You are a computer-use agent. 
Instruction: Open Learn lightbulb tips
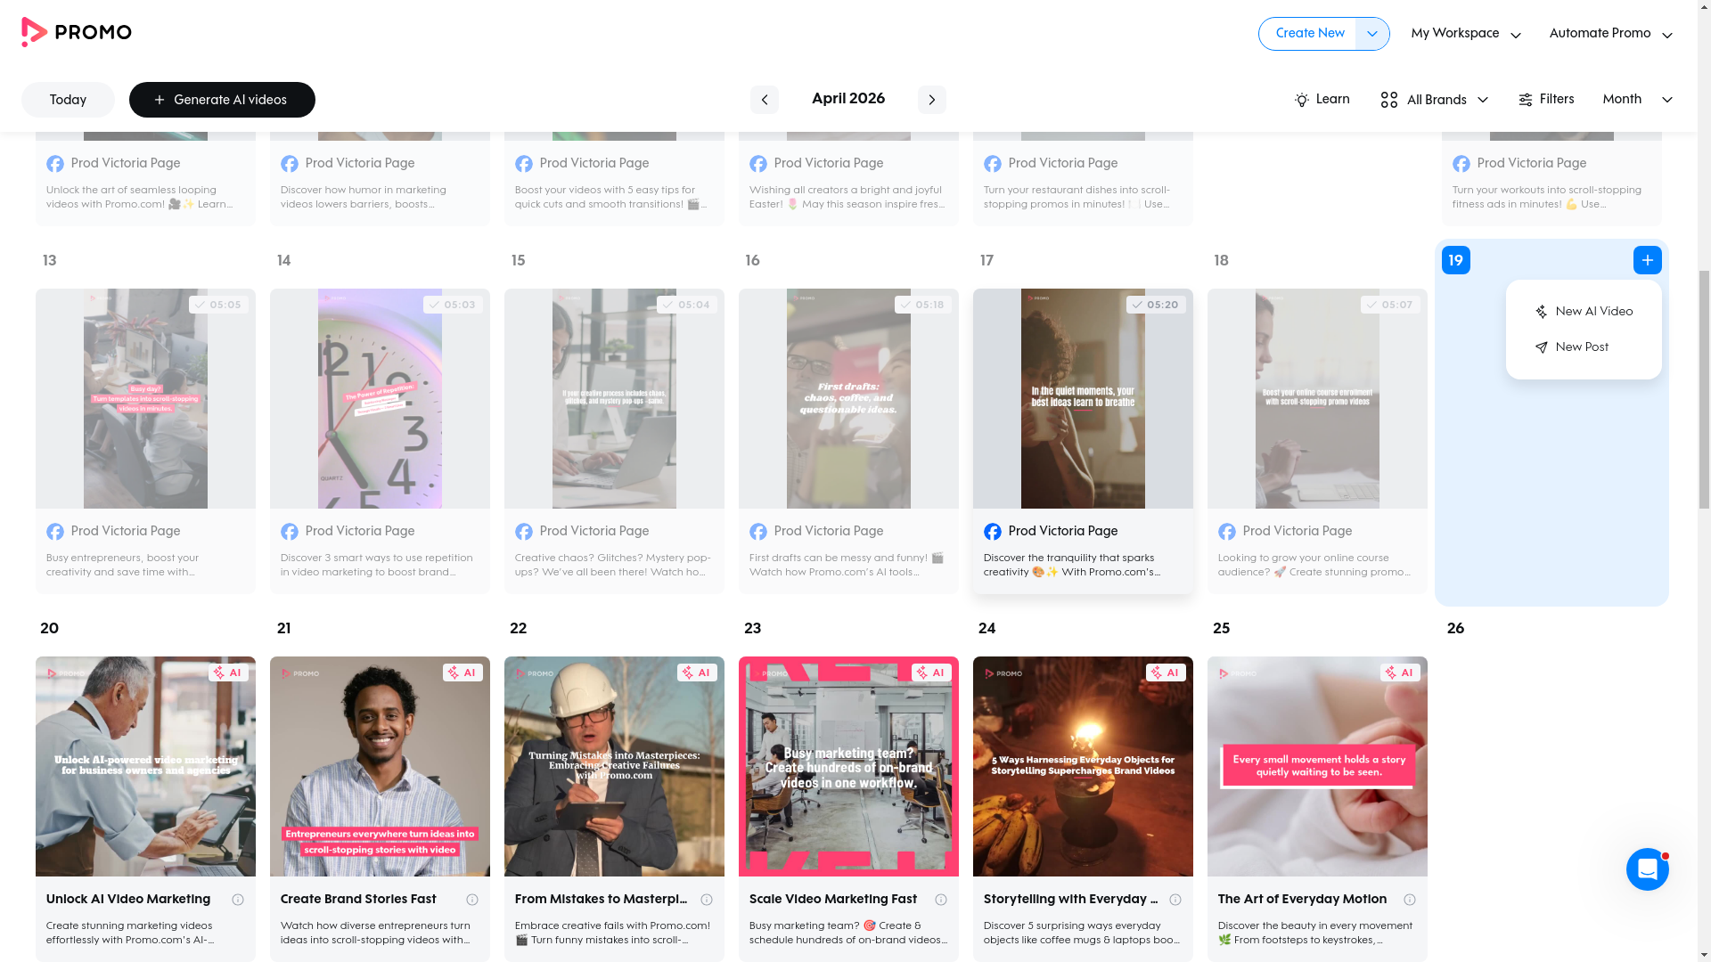1322,100
